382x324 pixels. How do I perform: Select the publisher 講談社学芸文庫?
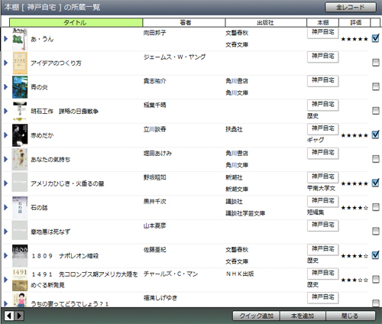(245, 213)
